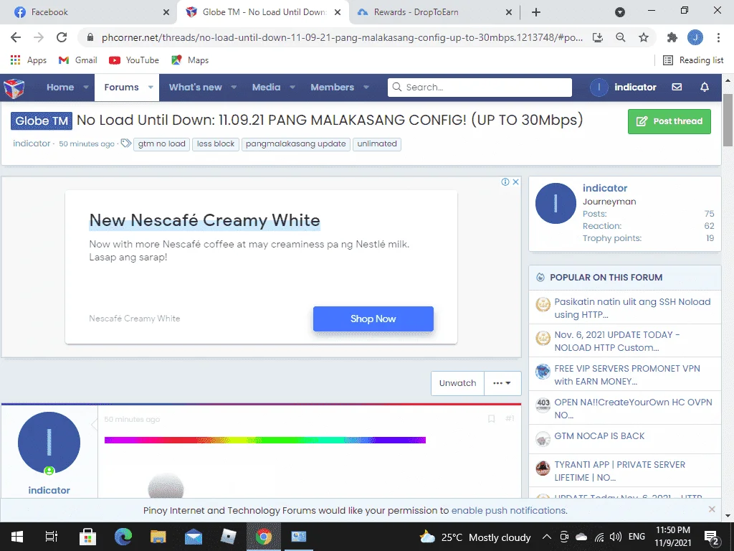
Task: Click the forum search input field
Action: pyautogui.click(x=480, y=88)
